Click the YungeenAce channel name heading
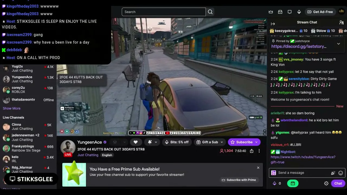 point(90,142)
